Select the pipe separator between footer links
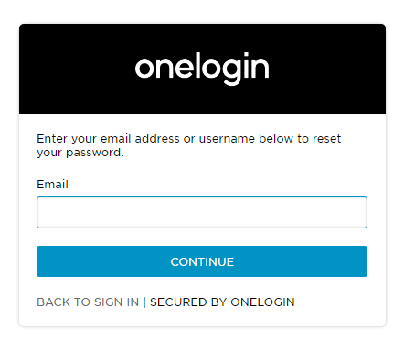This screenshot has height=350, width=404. pos(144,302)
